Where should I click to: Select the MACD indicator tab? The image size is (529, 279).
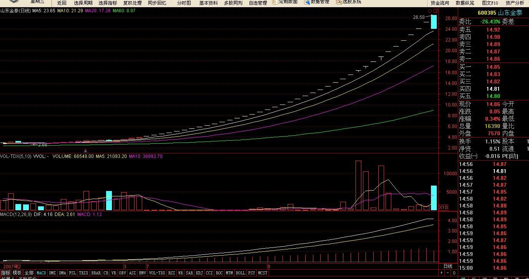point(41,273)
